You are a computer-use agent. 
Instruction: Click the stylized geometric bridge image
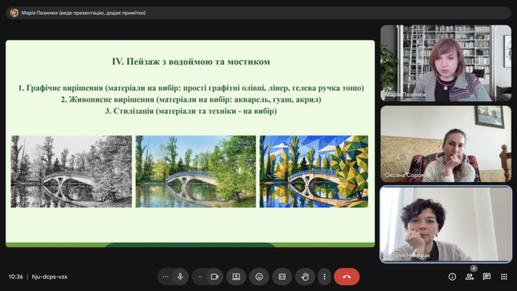(x=314, y=171)
